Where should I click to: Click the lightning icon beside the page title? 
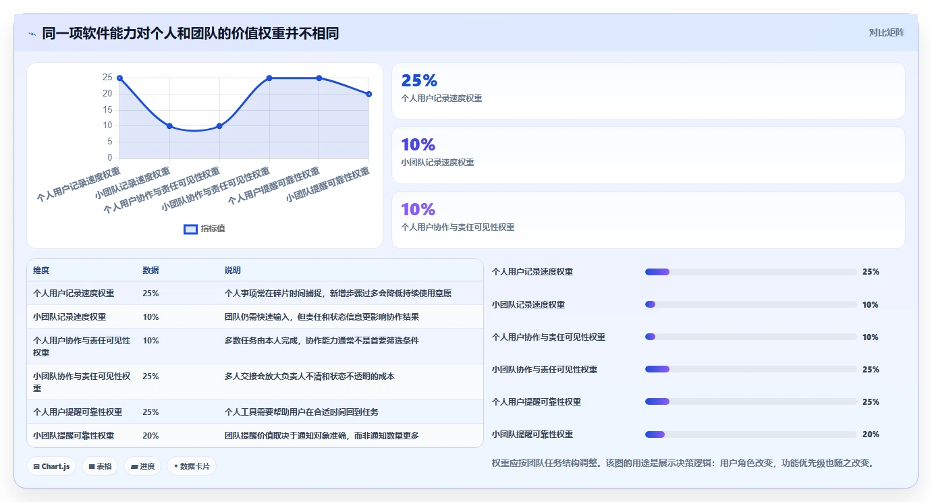pos(32,34)
